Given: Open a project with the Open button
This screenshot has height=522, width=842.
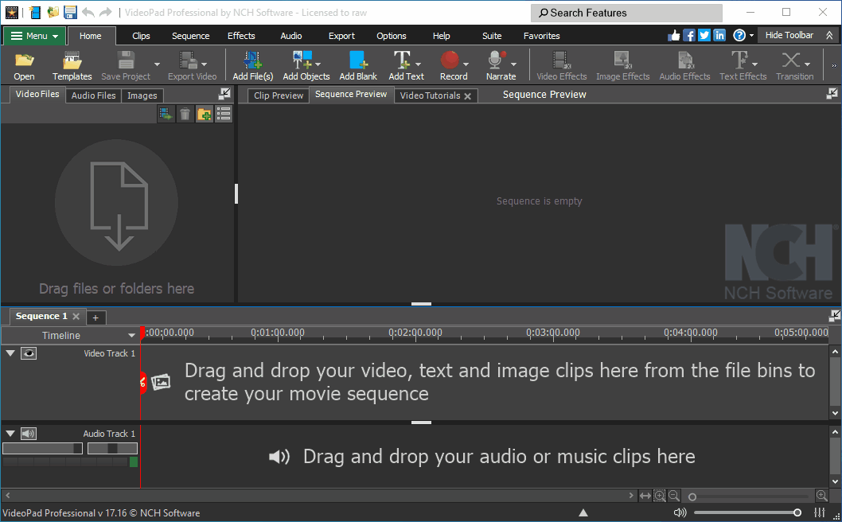Looking at the screenshot, I should tap(24, 65).
